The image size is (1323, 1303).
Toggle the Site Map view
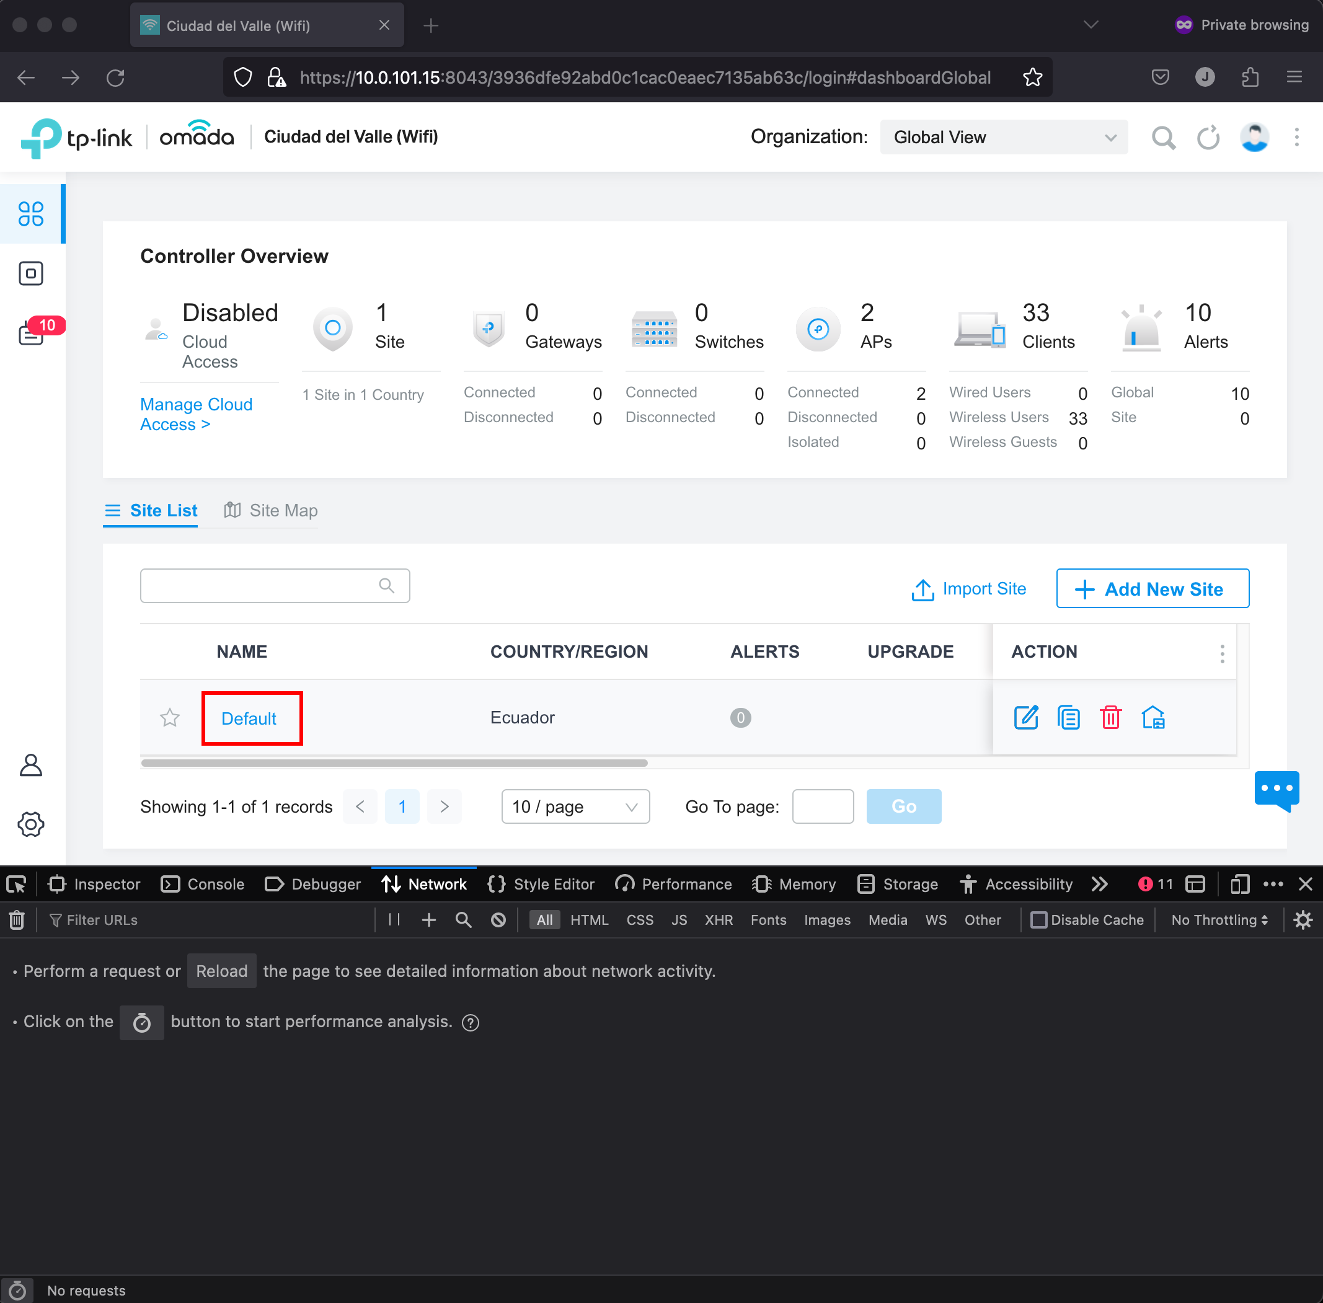click(270, 511)
